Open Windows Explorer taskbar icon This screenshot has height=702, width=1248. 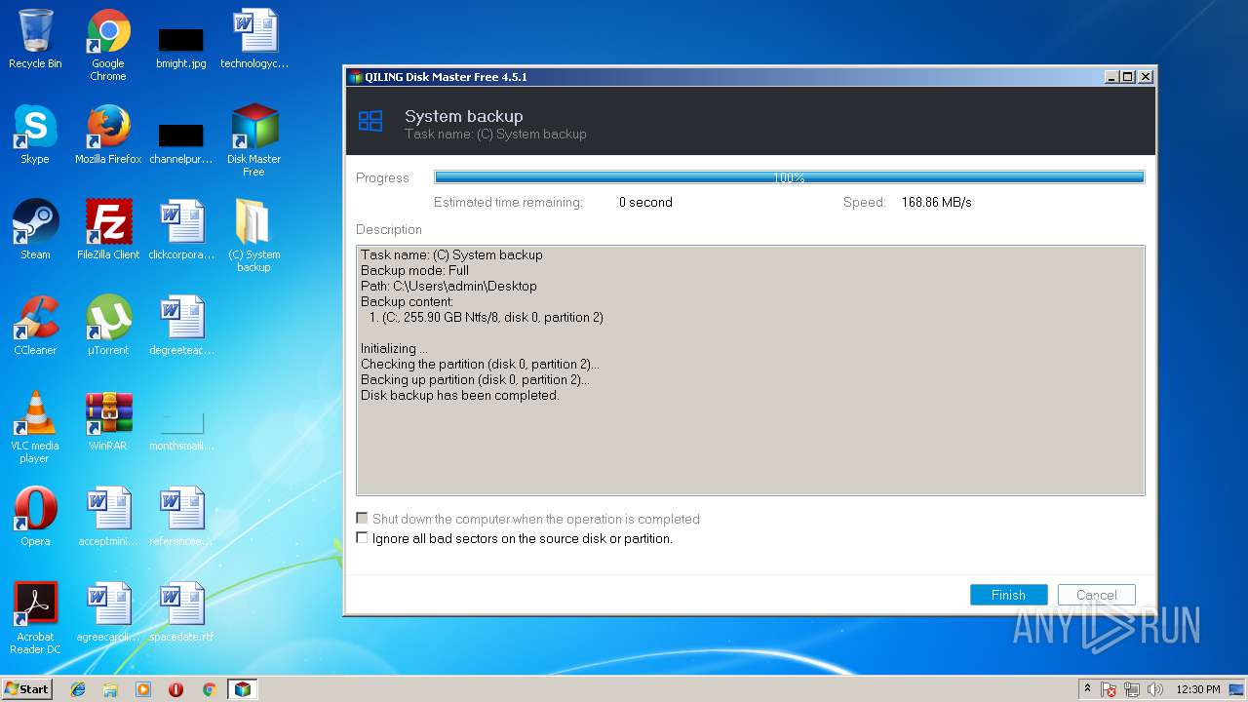click(x=110, y=689)
